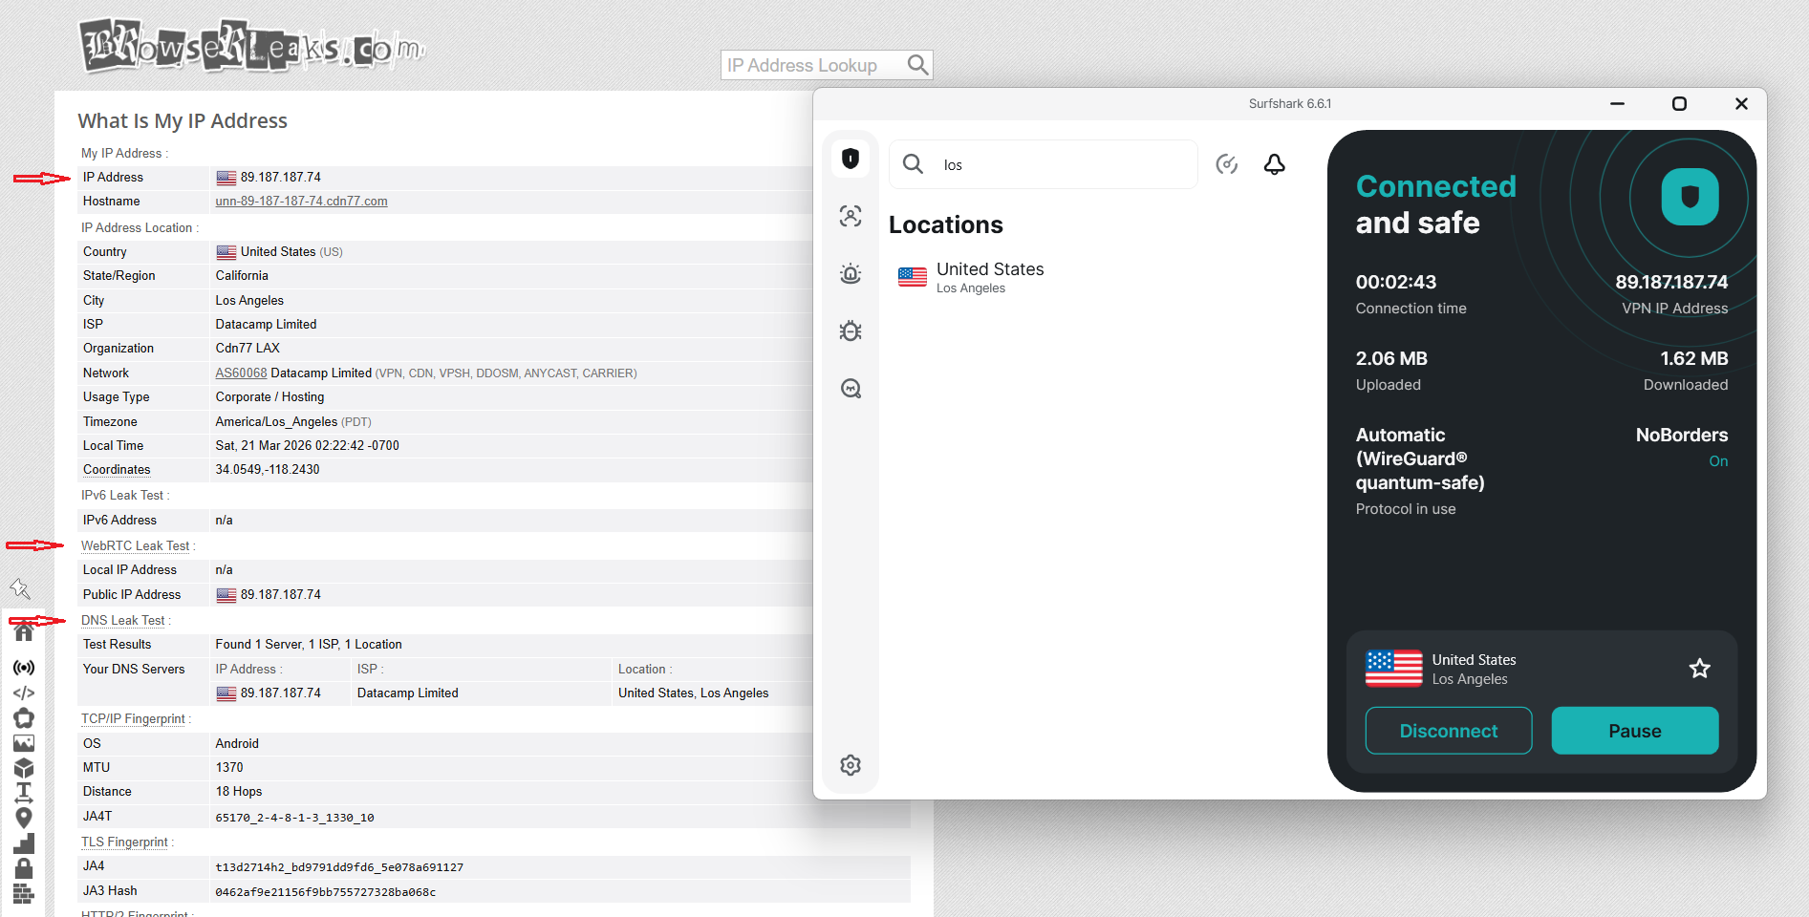Open the Font fingerprint T icon
This screenshot has height=917, width=1809.
[x=24, y=793]
